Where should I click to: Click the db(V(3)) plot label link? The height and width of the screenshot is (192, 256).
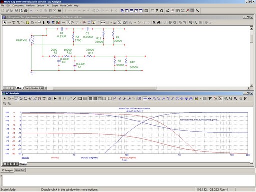25,158
